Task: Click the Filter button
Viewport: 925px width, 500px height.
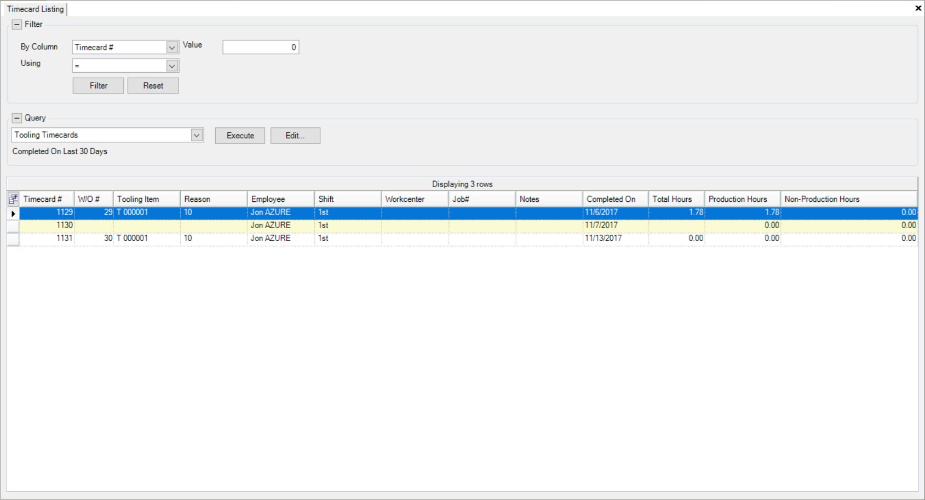Action: [99, 86]
